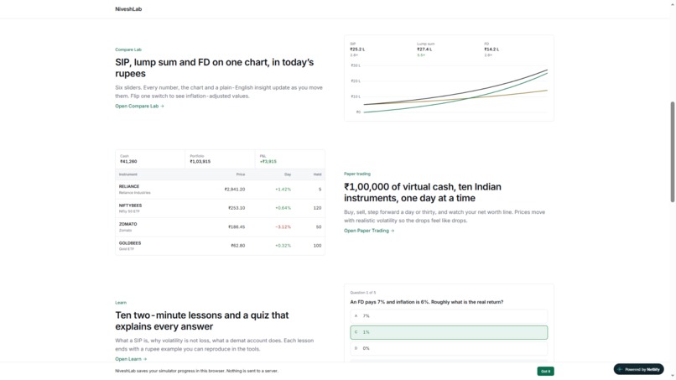
Task: Click the SIP, lump sum and FD heading
Action: (214, 68)
